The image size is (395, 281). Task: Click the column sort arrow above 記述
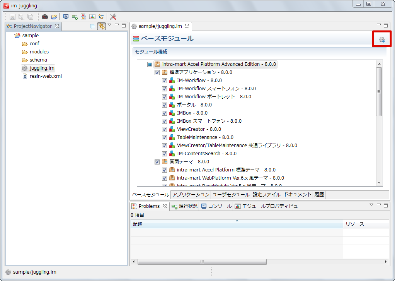(x=237, y=221)
